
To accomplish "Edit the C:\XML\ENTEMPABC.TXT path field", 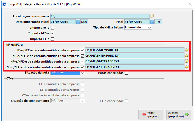I will point(135,56).
